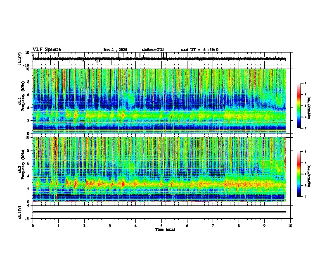Click the "-3" label on ch.2 color scale
Image resolution: width=327 pixels, height=253 pixels.
pos(304,152)
